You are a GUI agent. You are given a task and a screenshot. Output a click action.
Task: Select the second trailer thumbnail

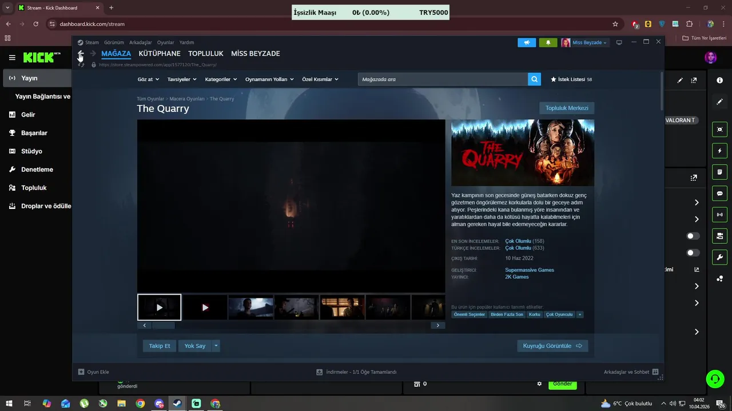205,307
